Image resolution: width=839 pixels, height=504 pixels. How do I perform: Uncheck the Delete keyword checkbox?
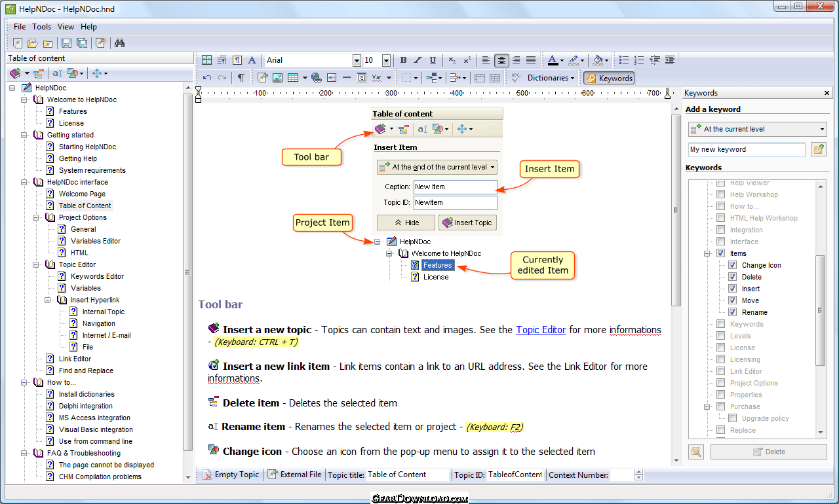[x=732, y=277]
